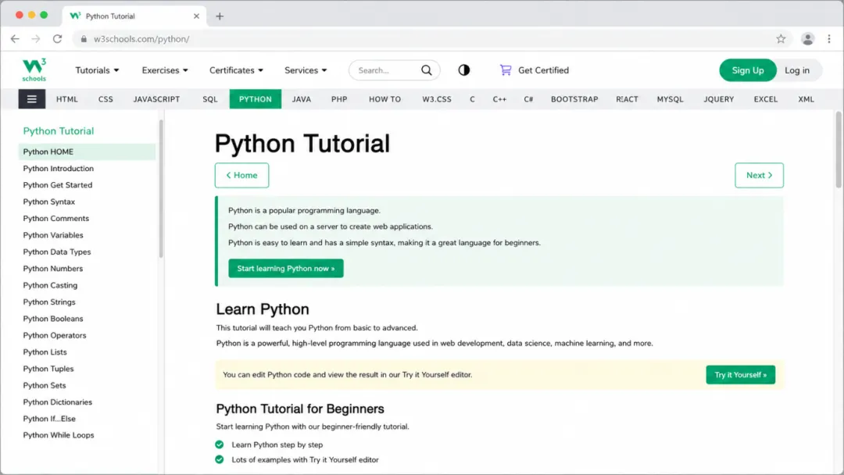This screenshot has width=844, height=475.
Task: Click the Sign Up button
Action: [x=748, y=70]
